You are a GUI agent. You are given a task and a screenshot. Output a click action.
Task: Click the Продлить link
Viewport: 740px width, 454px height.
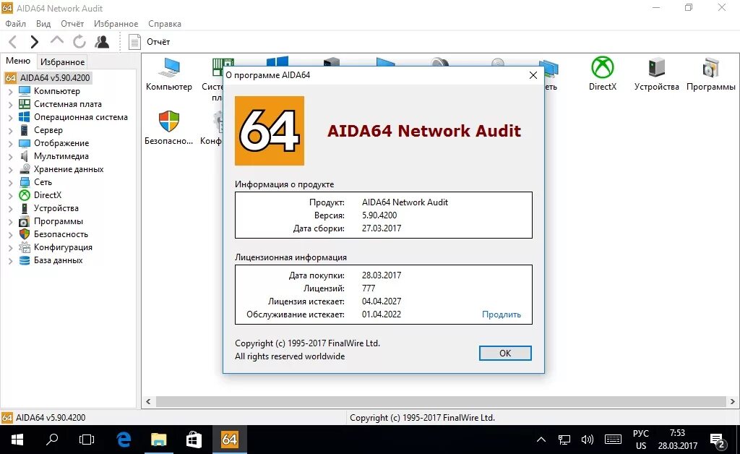502,314
